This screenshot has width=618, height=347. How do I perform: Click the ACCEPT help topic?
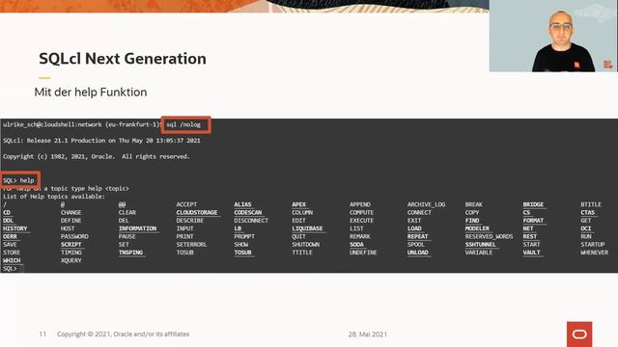pyautogui.click(x=186, y=204)
